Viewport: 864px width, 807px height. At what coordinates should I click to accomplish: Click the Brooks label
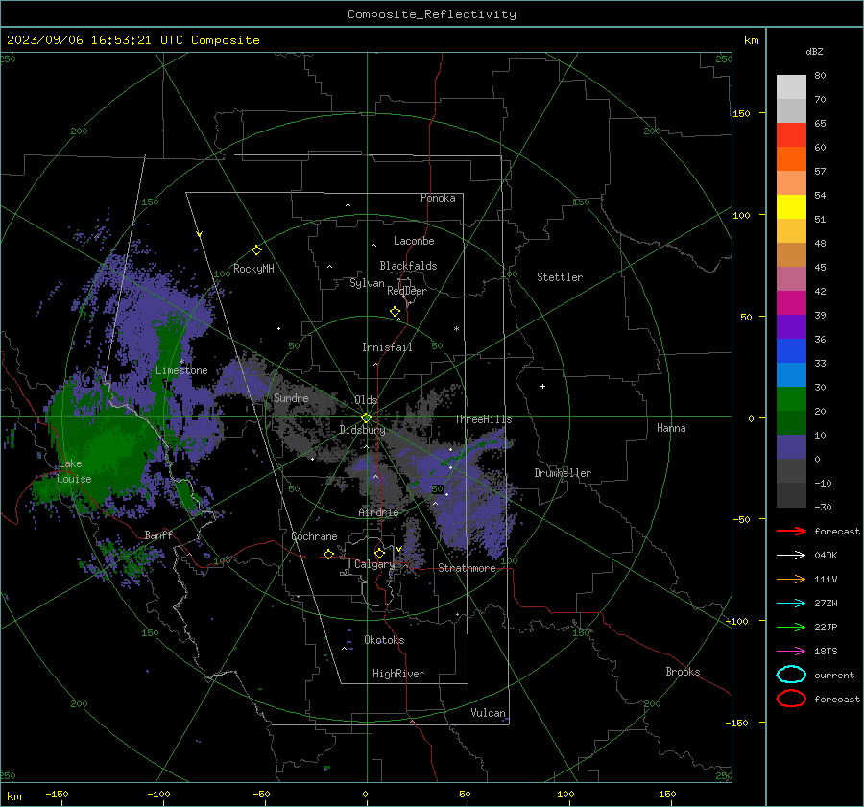point(683,672)
